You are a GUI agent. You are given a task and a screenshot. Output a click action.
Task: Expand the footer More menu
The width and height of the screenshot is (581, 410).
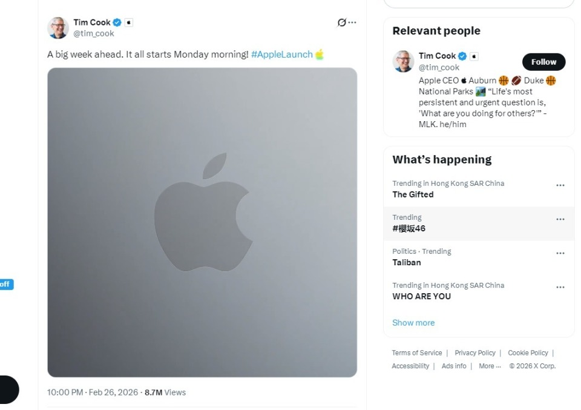490,366
